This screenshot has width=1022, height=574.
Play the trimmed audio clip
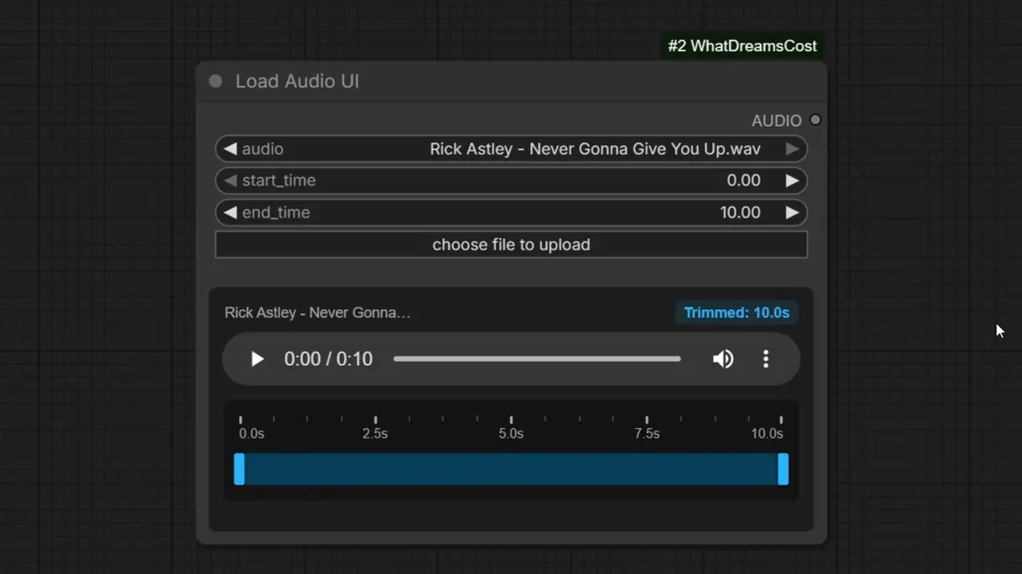257,359
